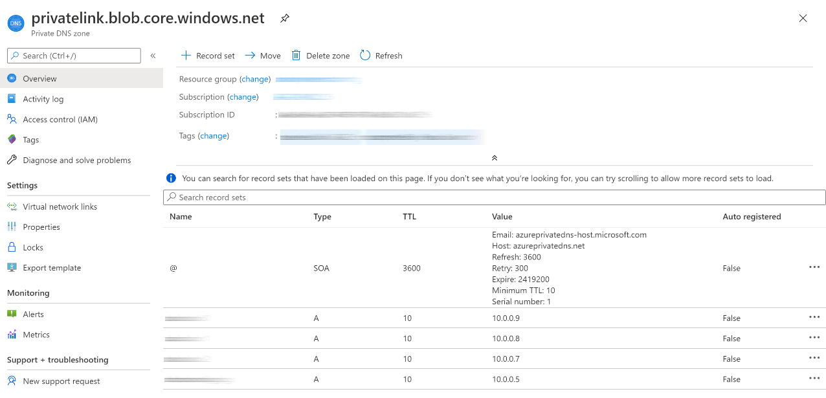Click the Email azureprivatedns-host.microsoft.com line
Screen dimensions: 826x398
point(570,235)
